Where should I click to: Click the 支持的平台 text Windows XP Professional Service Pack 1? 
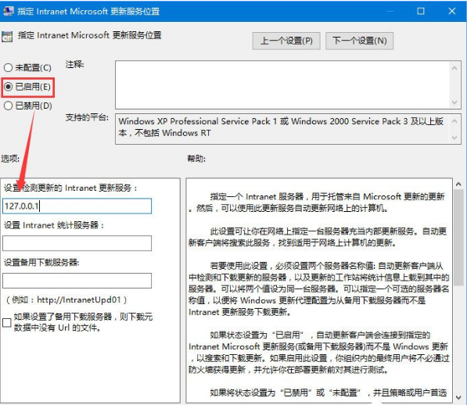(x=198, y=121)
